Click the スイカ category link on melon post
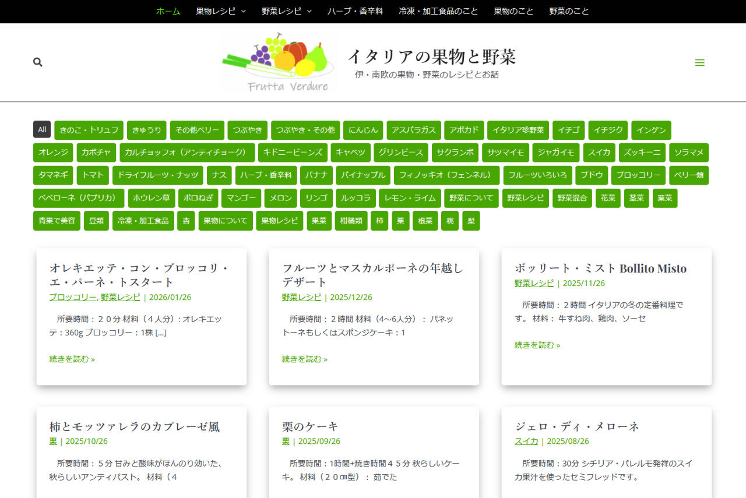The height and width of the screenshot is (498, 746). tap(526, 442)
